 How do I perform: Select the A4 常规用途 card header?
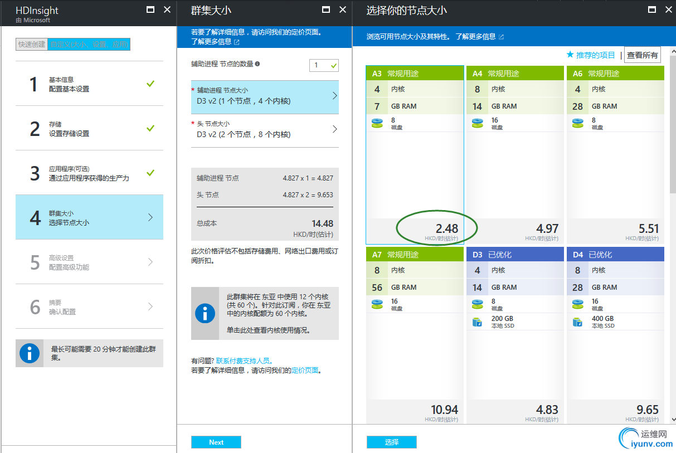(515, 74)
